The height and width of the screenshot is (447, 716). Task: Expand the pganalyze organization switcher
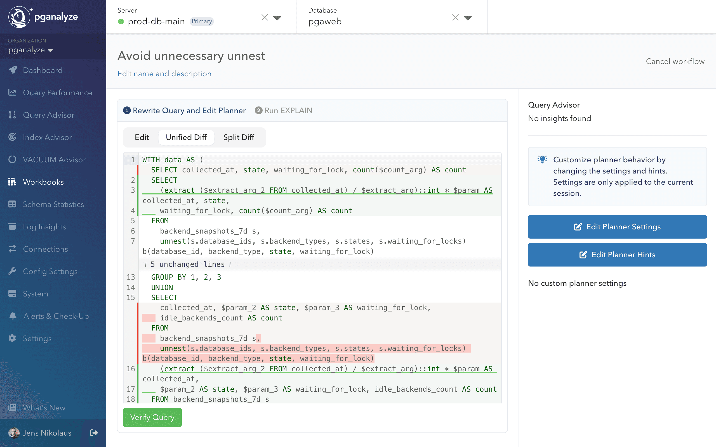(x=30, y=50)
